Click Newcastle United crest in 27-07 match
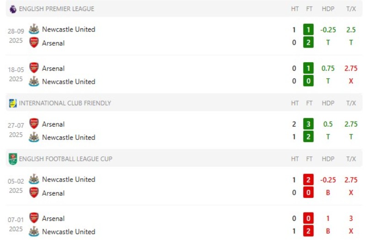Image resolution: width=366 pixels, height=240 pixels. [x=34, y=137]
